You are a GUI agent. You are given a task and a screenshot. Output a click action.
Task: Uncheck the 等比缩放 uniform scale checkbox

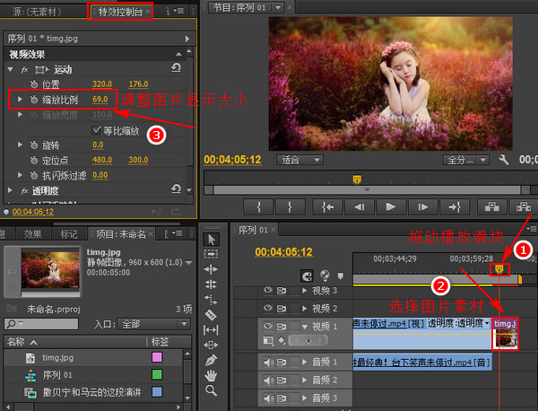(97, 130)
